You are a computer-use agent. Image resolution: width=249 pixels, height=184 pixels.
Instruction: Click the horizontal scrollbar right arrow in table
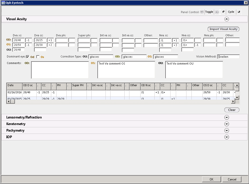point(233,102)
